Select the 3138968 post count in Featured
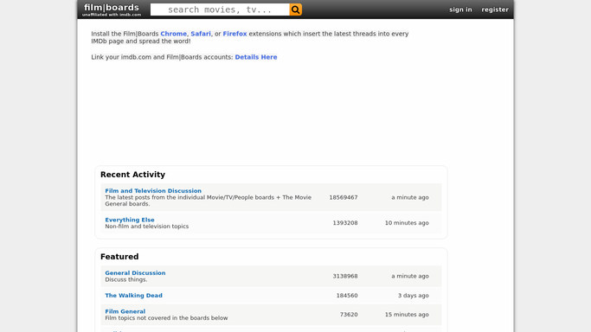Viewport: 591px width, 332px height. [345, 276]
